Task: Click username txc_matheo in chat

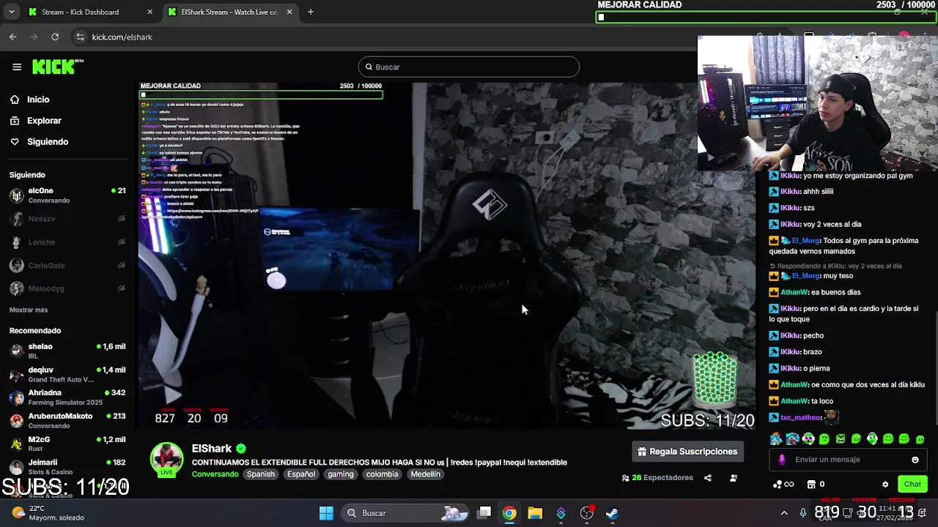Action: [x=801, y=417]
